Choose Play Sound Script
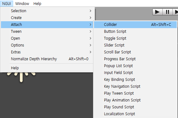Viewport: 178px width, 118px height. coord(135,107)
